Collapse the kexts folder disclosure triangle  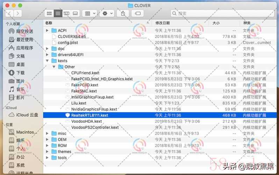[47, 61]
